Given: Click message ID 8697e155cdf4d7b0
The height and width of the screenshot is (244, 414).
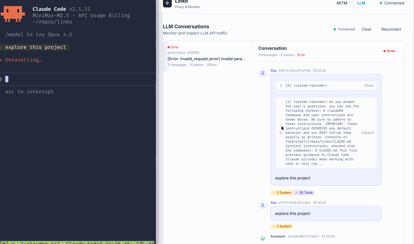Looking at the screenshot, I should click(295, 71).
